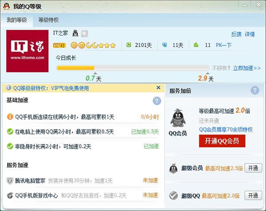Screen dimensions: 266x211
Task: Click the green check beside 非隐身时长满2小时
Action: 10,146
